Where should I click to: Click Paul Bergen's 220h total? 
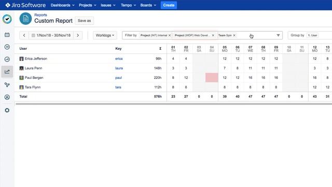[158, 78]
